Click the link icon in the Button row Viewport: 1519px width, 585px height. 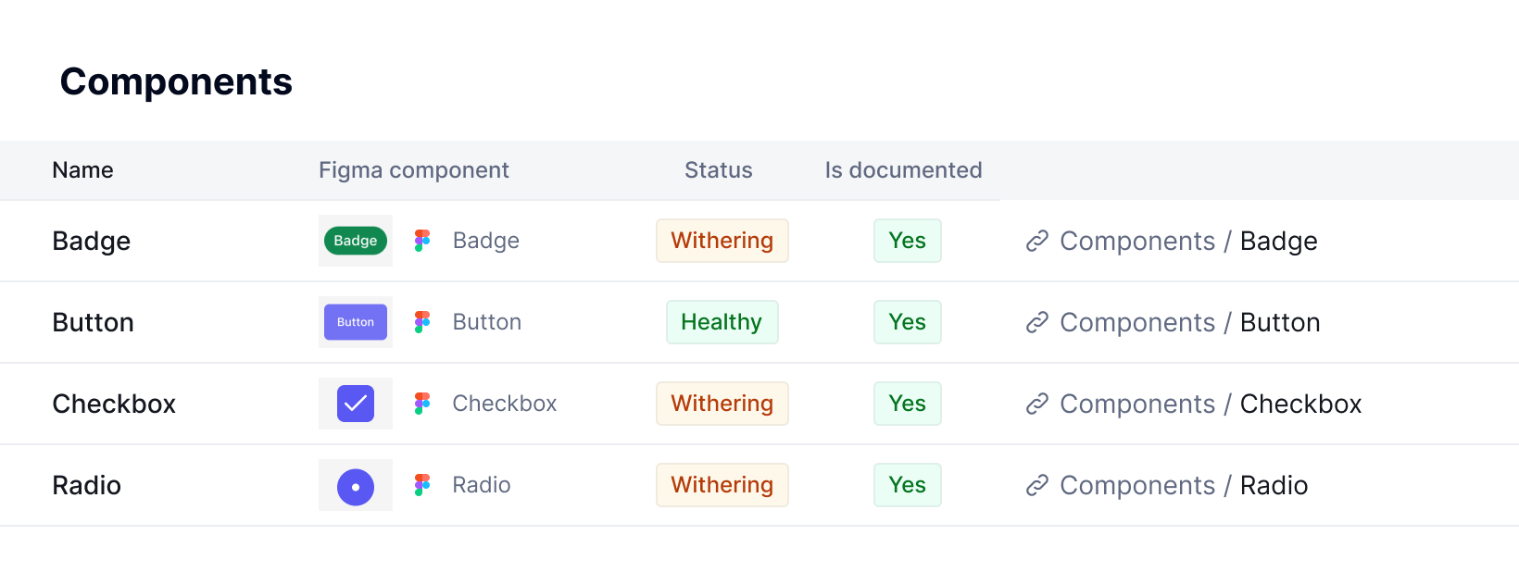coord(1036,322)
